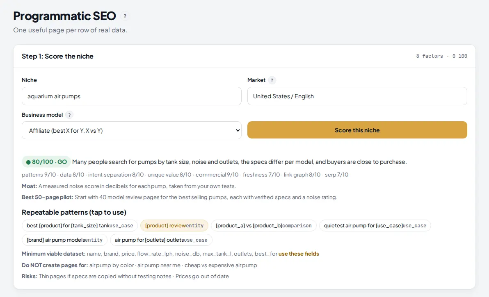The height and width of the screenshot is (297, 489).
Task: Click the 8 factors · 0-100 label
Action: tap(441, 56)
